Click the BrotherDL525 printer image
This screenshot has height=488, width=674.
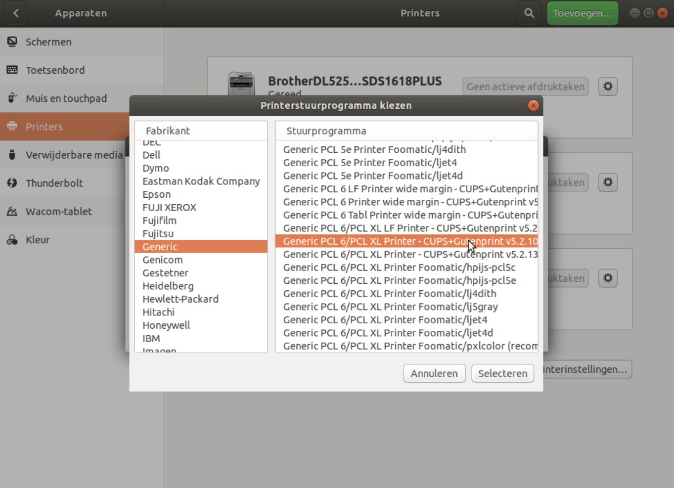tap(241, 83)
